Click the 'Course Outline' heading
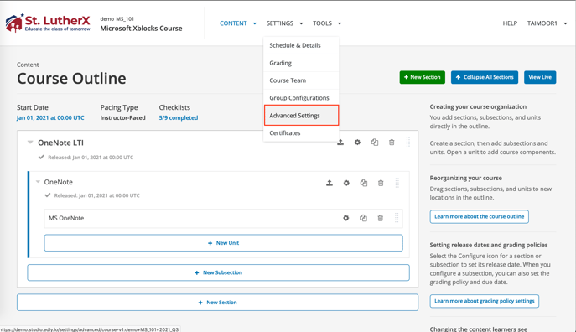Viewport: 576px width, 332px height. point(71,79)
